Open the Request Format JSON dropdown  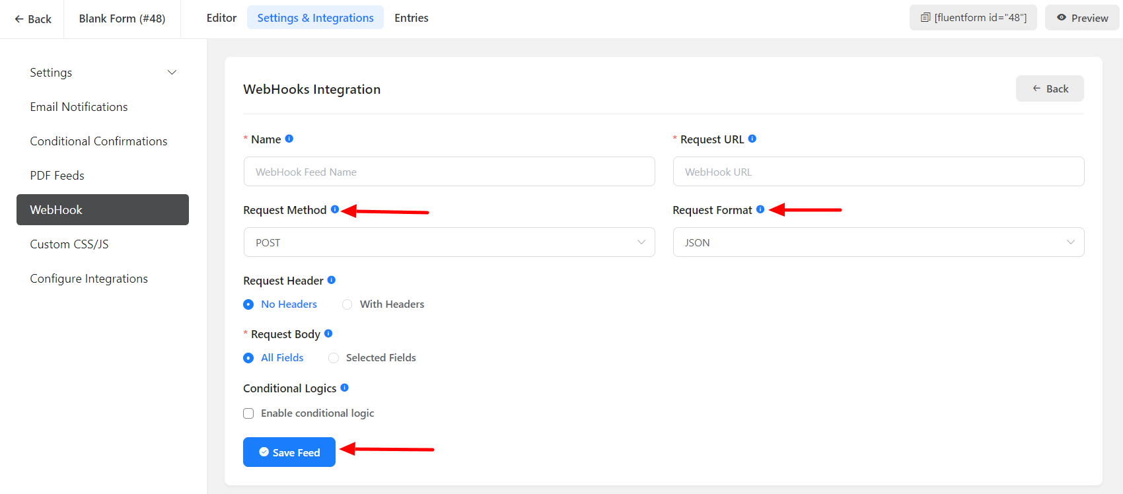878,242
